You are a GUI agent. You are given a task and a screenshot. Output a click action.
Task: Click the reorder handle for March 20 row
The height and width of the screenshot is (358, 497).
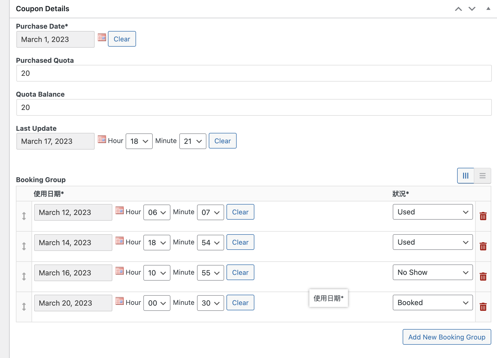pyautogui.click(x=24, y=307)
